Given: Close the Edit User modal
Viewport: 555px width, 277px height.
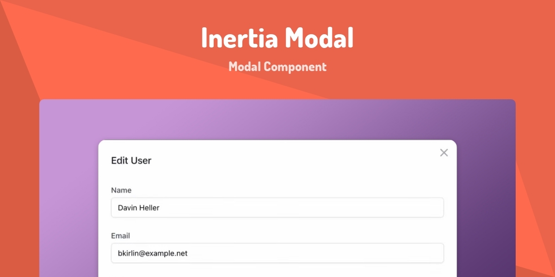Looking at the screenshot, I should coord(444,153).
